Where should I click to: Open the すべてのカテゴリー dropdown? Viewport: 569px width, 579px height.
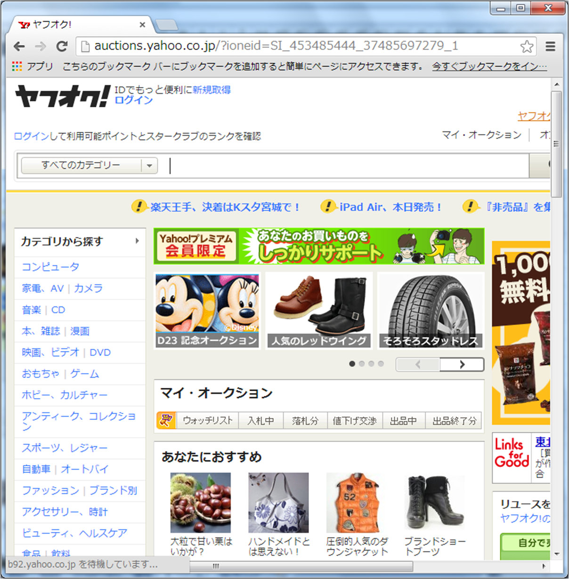[89, 165]
